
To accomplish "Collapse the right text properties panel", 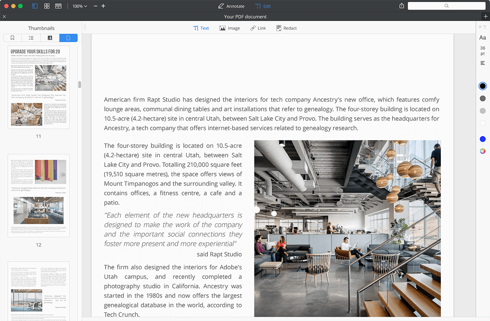I will pos(480,27).
